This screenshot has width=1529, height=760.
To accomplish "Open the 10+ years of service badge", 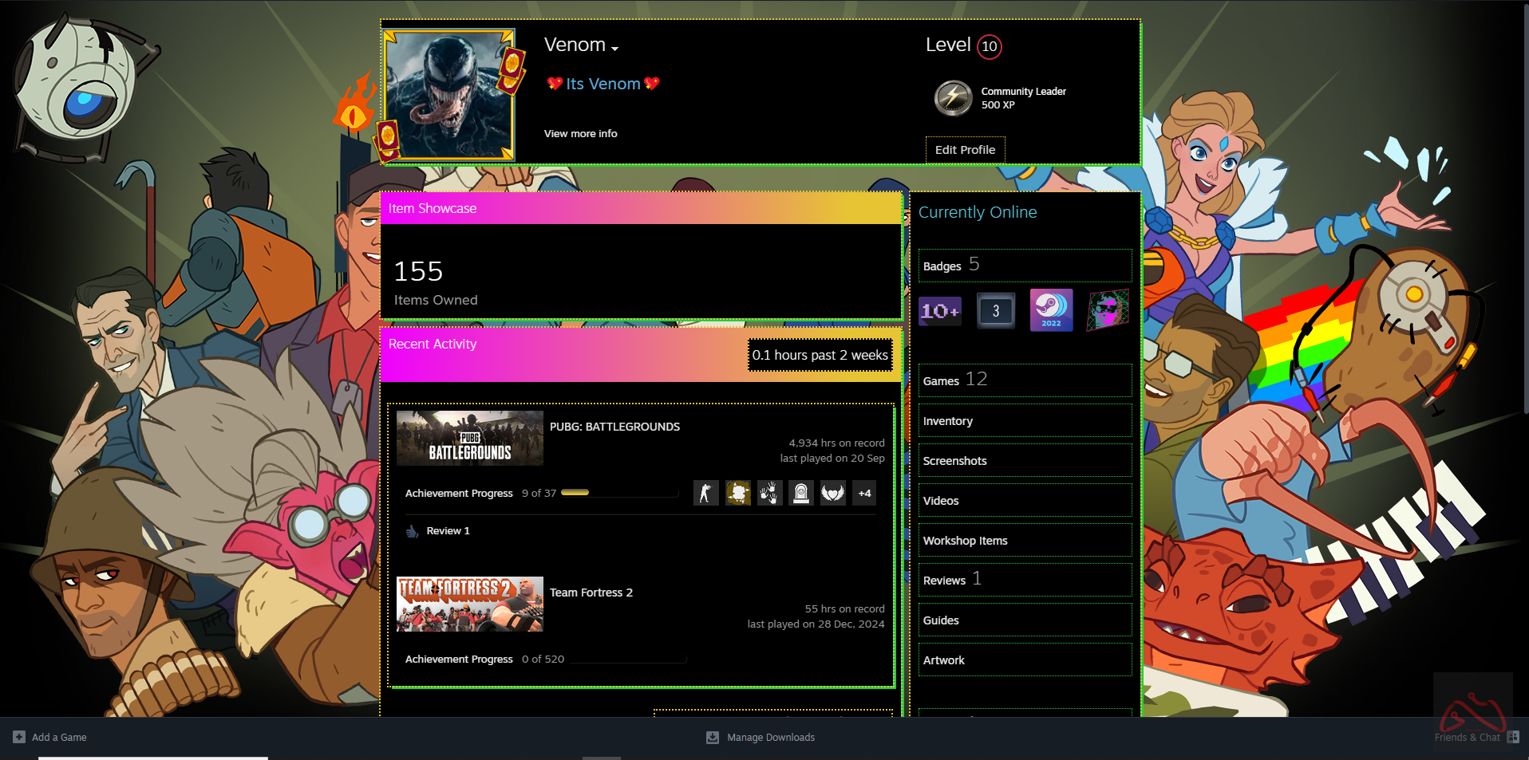I will (940, 311).
